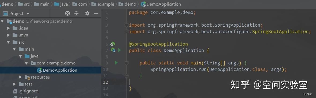
Task: Expand the .mvn folder arrow
Action: click(8, 35)
